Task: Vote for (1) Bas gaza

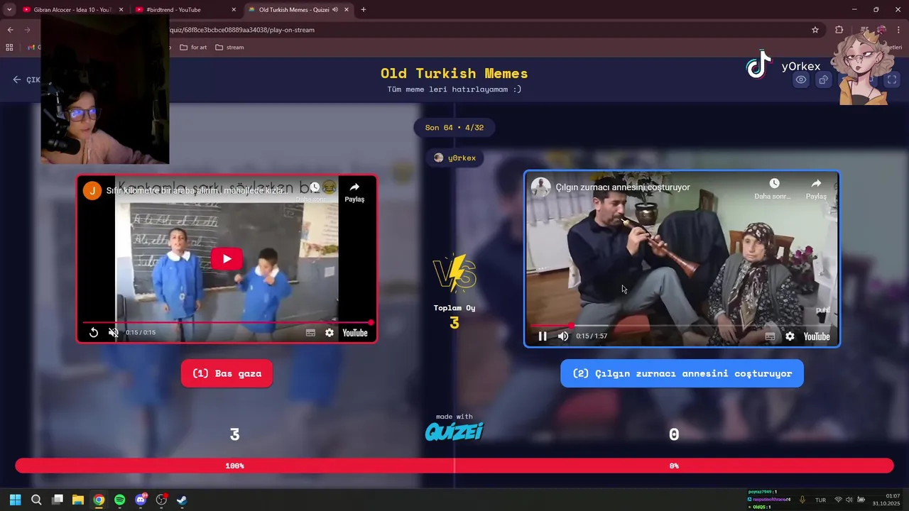Action: click(227, 373)
